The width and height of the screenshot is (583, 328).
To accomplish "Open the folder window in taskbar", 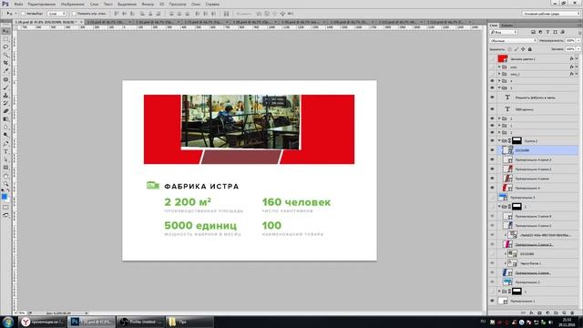I will pyautogui.click(x=189, y=322).
